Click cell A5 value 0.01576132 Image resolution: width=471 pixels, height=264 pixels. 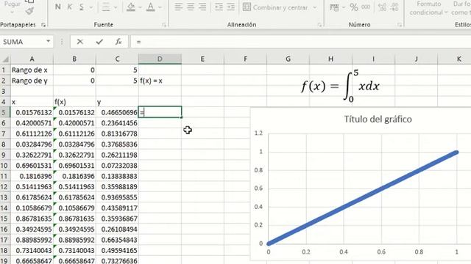[x=32, y=112]
